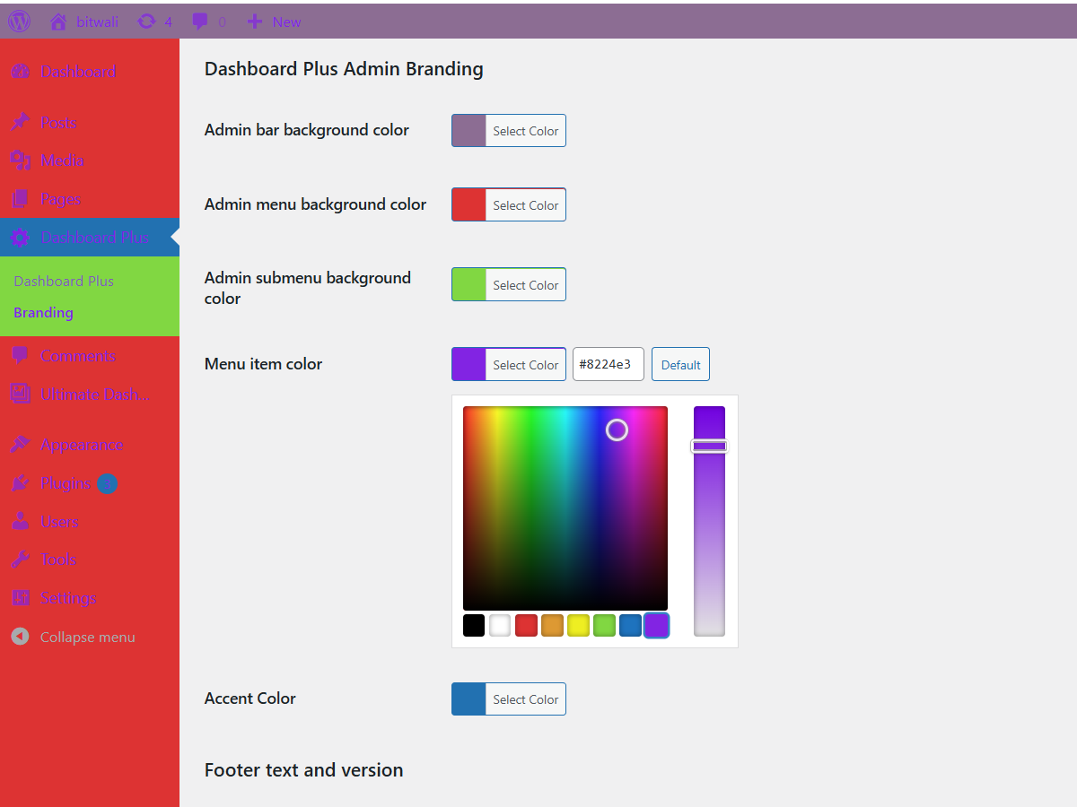Open Media library via its icon
This screenshot has width=1077, height=807.
(21, 161)
